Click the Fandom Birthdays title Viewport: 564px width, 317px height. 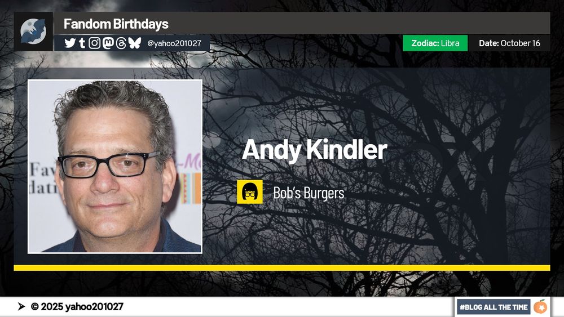(x=116, y=24)
